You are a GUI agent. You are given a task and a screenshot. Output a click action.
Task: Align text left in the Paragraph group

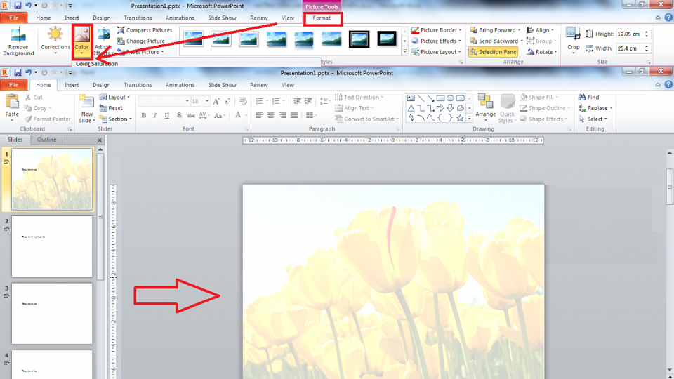click(x=259, y=115)
